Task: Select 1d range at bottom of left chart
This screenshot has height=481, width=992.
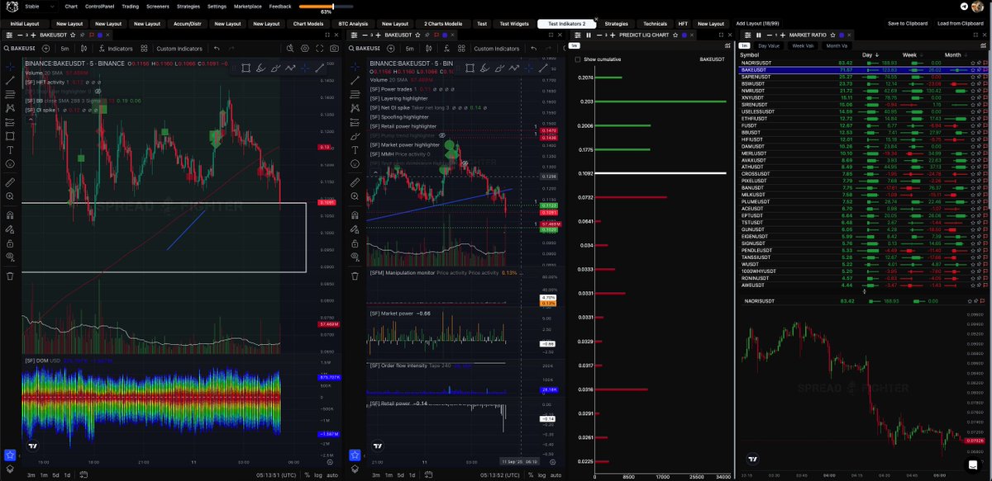Action: 65,477
